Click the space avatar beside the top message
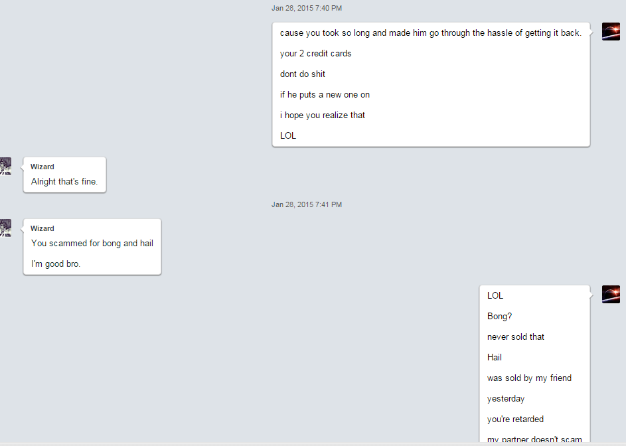Viewport: 626px width, 446px height. tap(611, 32)
